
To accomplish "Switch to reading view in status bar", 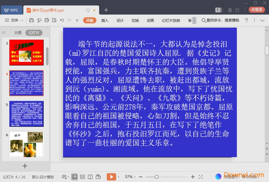I will tap(90, 177).
